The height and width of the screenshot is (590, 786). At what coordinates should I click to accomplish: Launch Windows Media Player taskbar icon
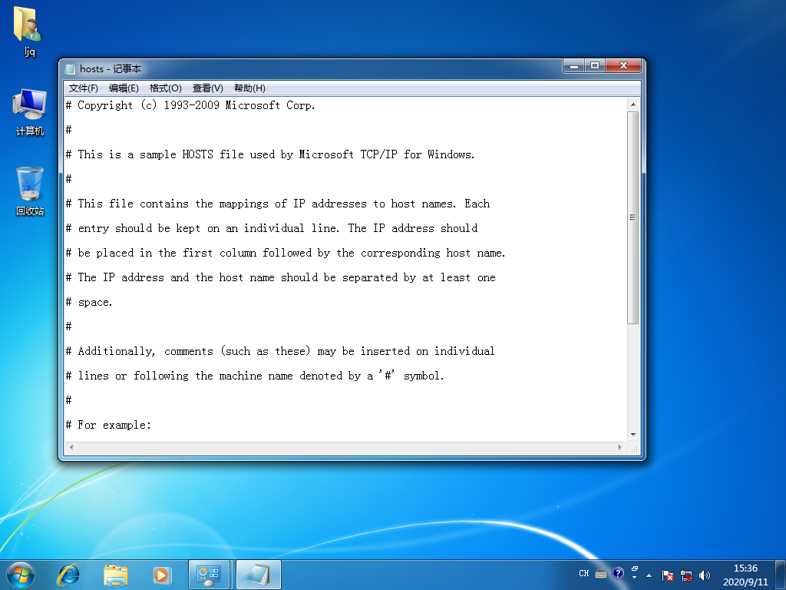click(163, 575)
